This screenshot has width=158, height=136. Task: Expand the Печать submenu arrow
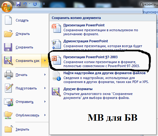click(x=45, y=75)
